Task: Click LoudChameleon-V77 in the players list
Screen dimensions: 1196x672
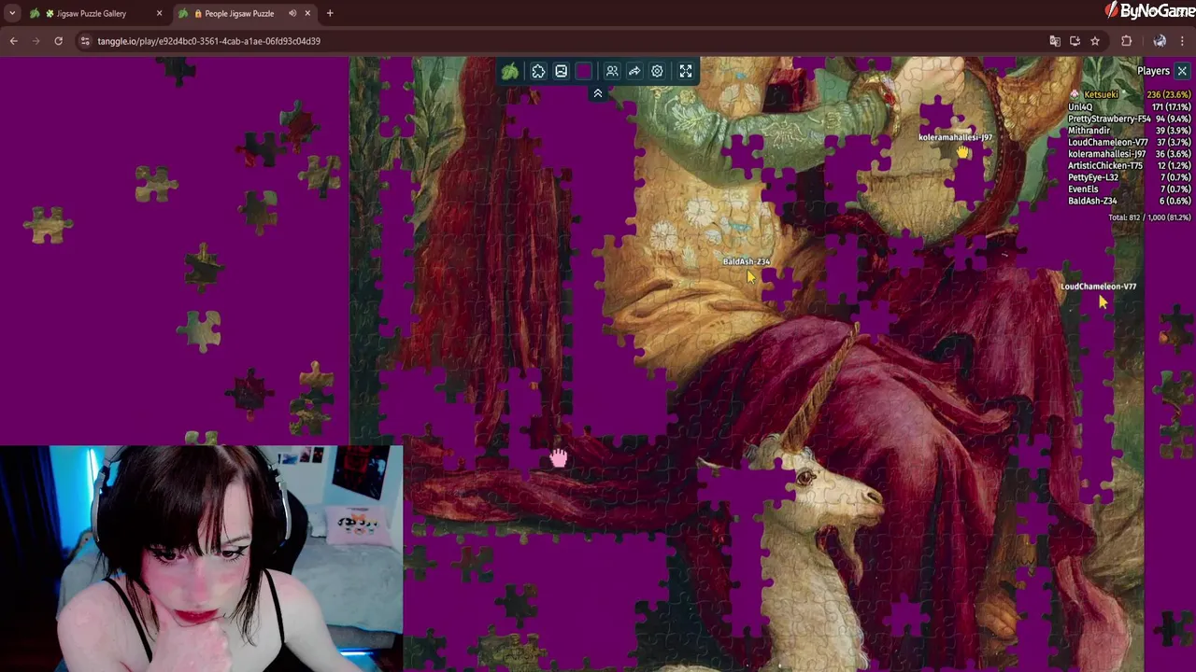Action: coord(1108,142)
